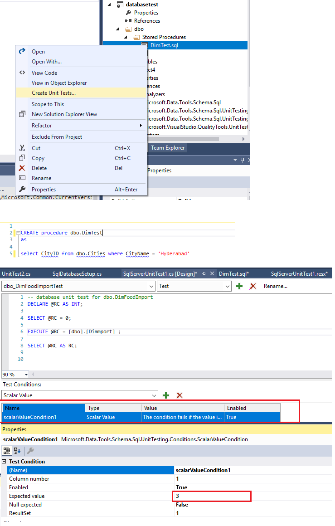335x526 pixels.
Task: Add a test condition with green plus
Action: [166, 395]
